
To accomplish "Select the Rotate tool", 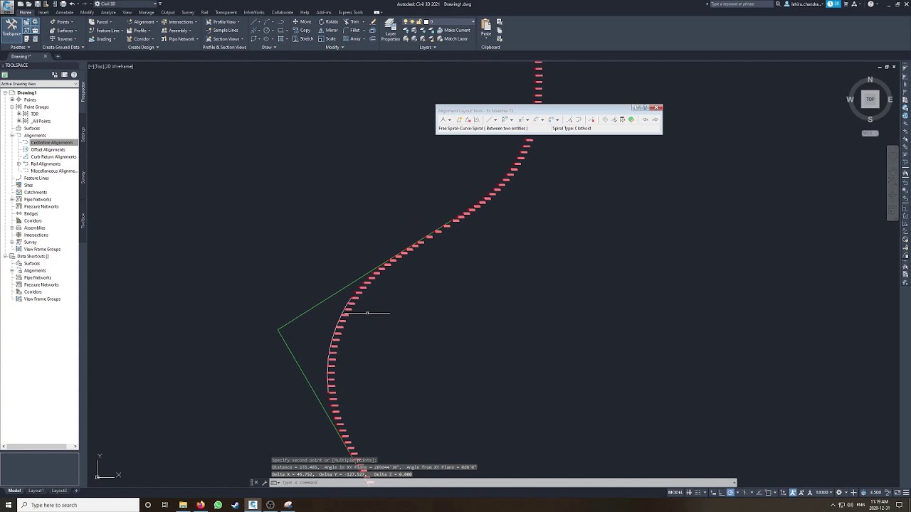I will (x=328, y=22).
